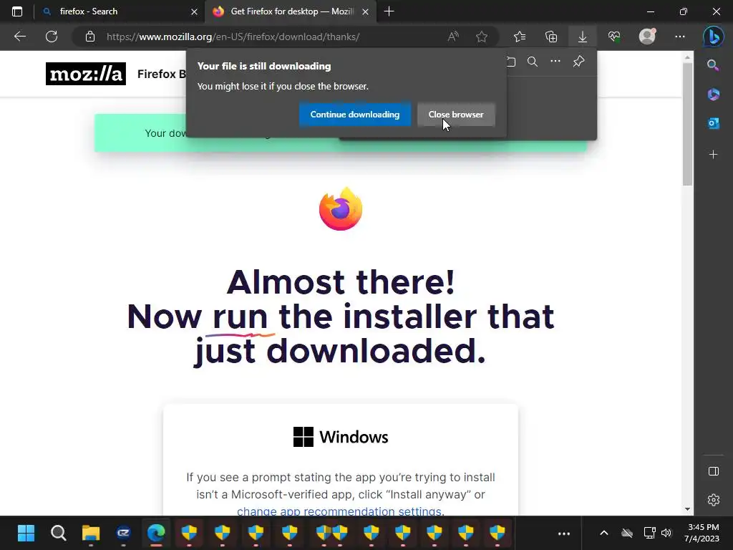
Task: Close the firefox - Search tab
Action: point(194,11)
